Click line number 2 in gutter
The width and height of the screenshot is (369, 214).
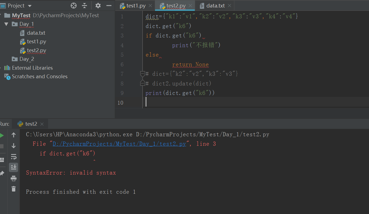[122, 26]
